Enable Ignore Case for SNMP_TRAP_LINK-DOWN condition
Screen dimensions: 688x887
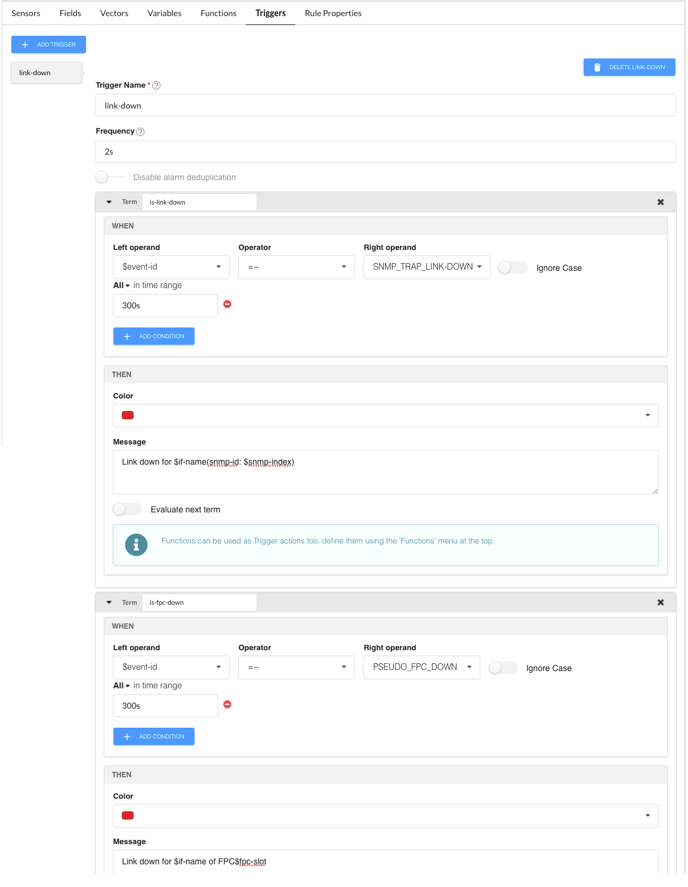(x=513, y=268)
